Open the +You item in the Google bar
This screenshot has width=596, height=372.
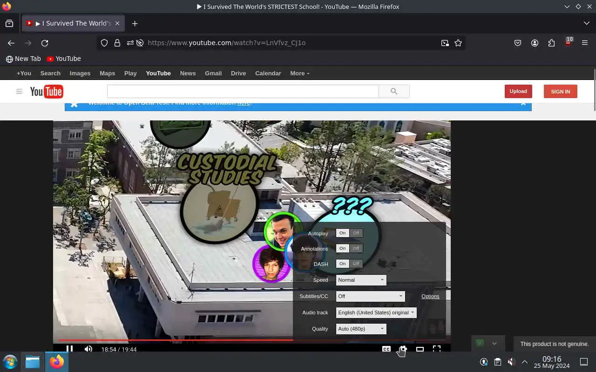(24, 73)
